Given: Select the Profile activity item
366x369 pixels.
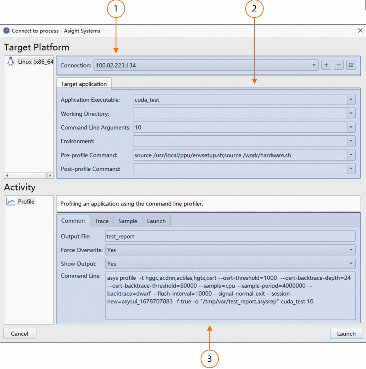Looking at the screenshot, I should pos(21,202).
